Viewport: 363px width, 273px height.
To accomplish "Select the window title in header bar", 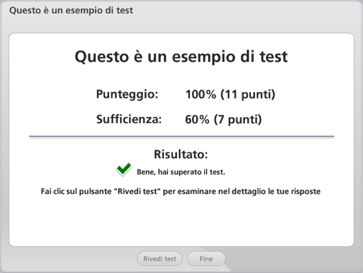I will pyautogui.click(x=71, y=10).
